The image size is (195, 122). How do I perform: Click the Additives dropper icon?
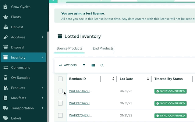click(5, 37)
